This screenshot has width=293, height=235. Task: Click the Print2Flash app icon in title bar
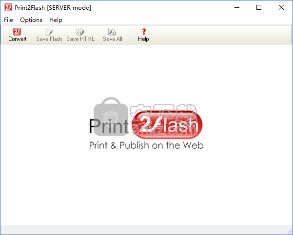pos(8,7)
